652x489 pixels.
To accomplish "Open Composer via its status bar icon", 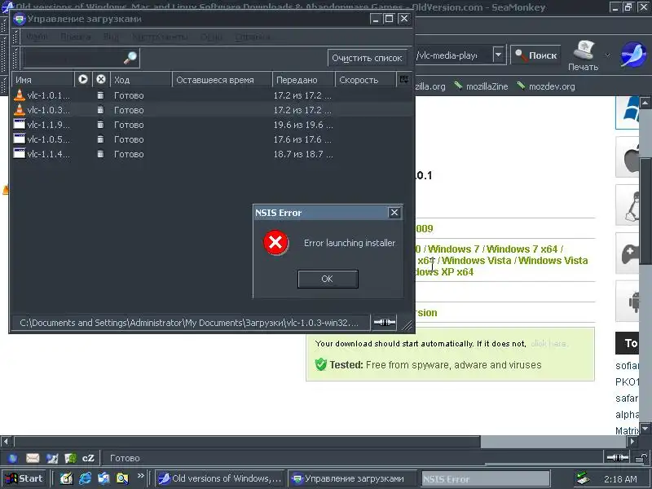I will coord(52,458).
